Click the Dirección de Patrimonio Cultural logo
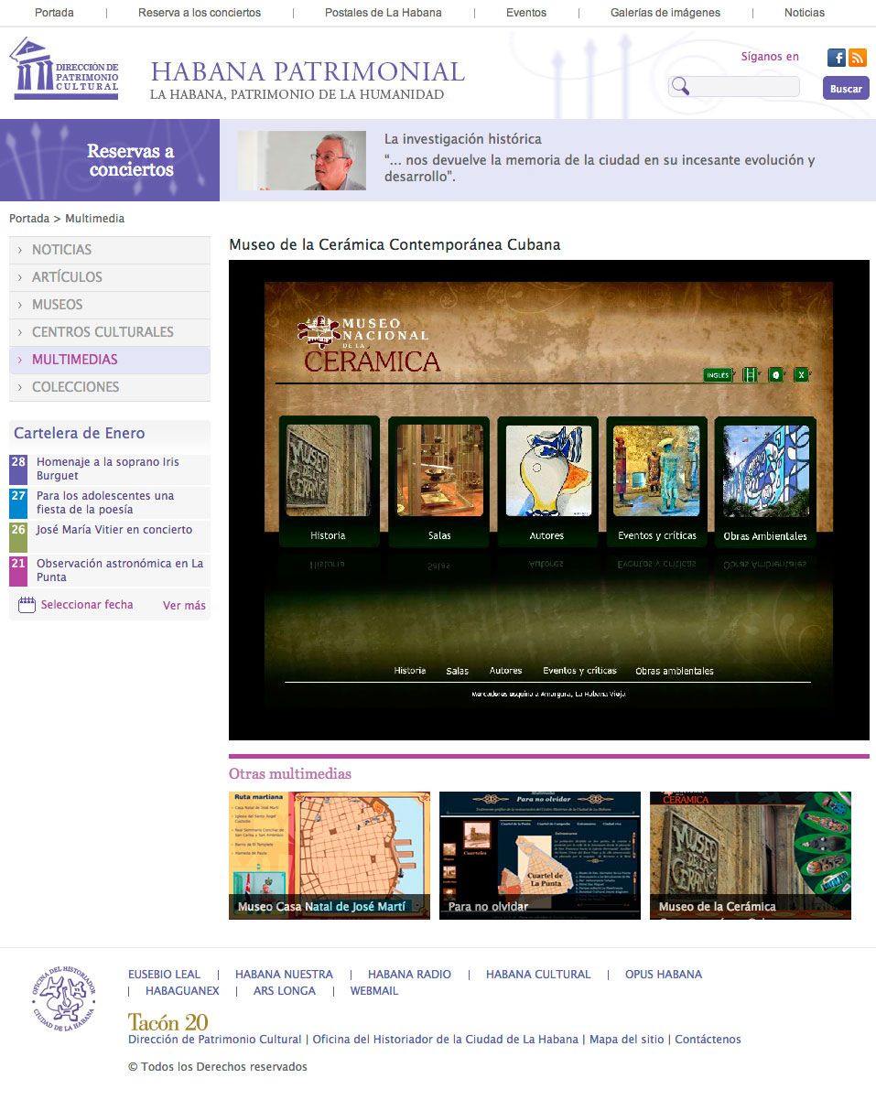The height and width of the screenshot is (1100, 876). point(64,69)
